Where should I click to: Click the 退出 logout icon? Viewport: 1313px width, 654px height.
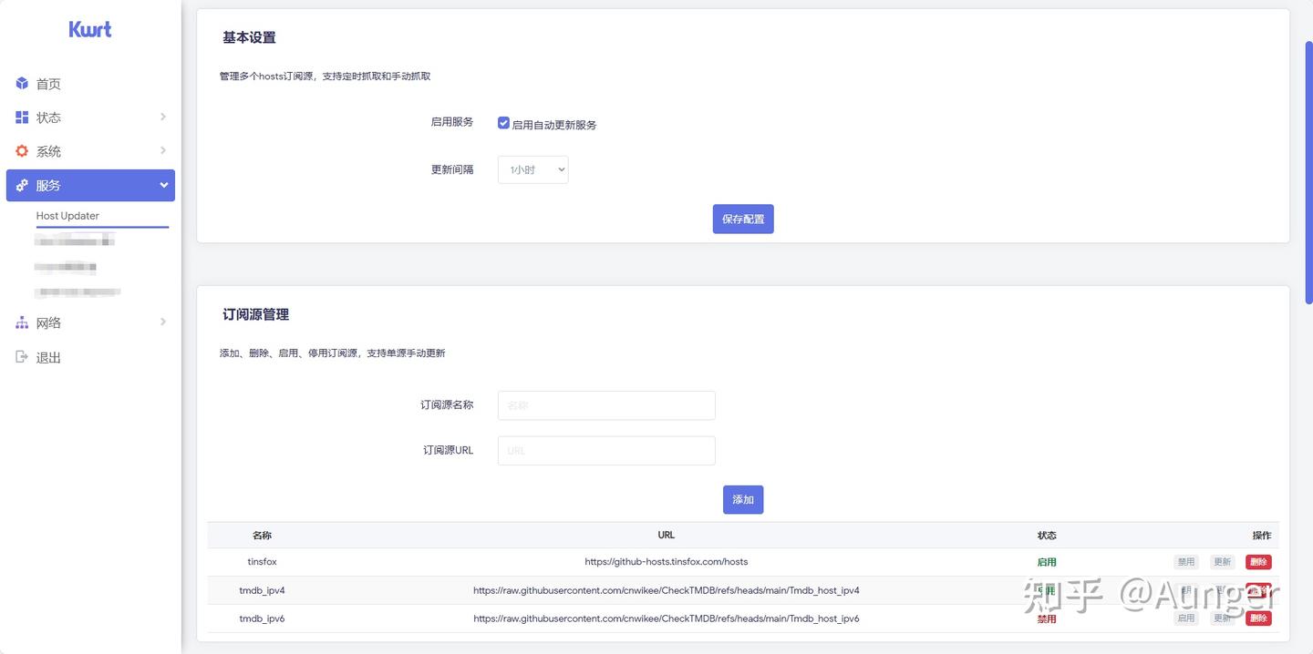(x=22, y=356)
